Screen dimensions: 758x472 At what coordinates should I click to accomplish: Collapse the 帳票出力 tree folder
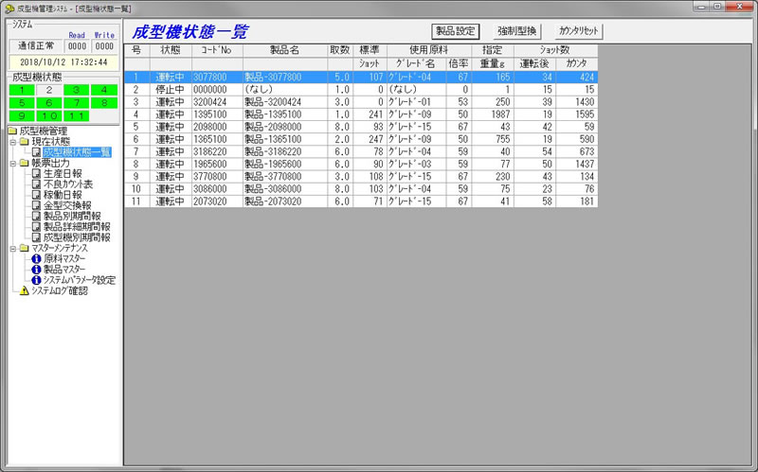coord(11,163)
